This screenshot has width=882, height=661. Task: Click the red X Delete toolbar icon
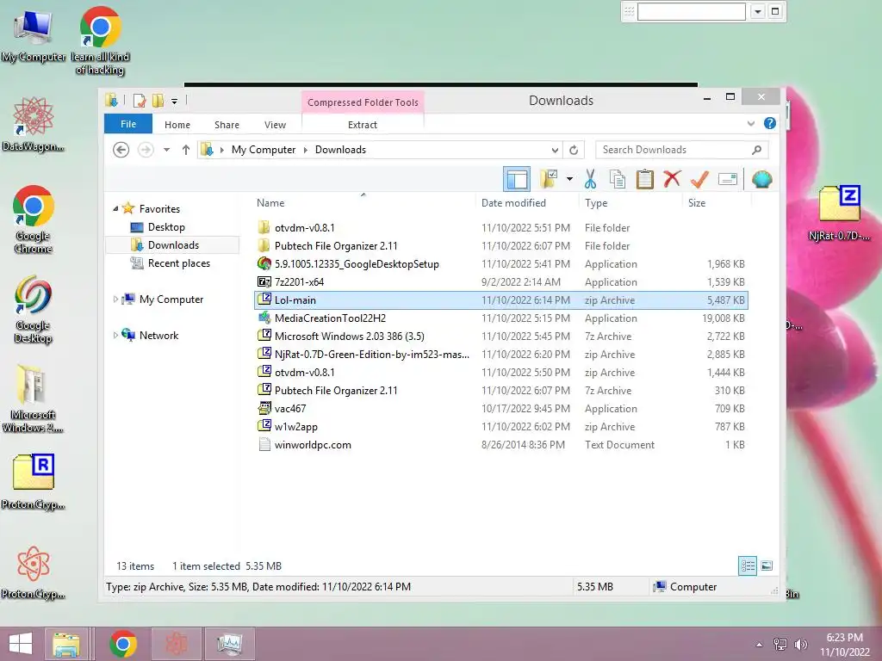(672, 179)
